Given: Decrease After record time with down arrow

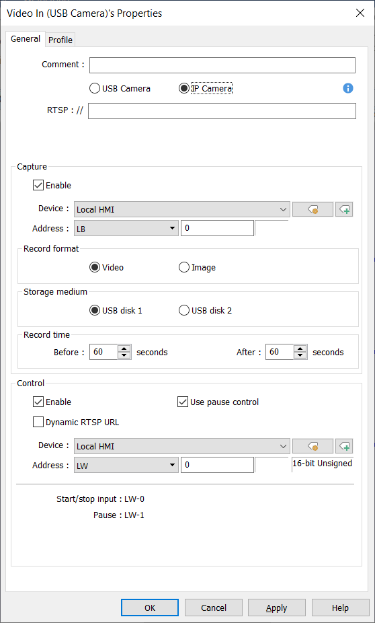Looking at the screenshot, I should point(300,356).
